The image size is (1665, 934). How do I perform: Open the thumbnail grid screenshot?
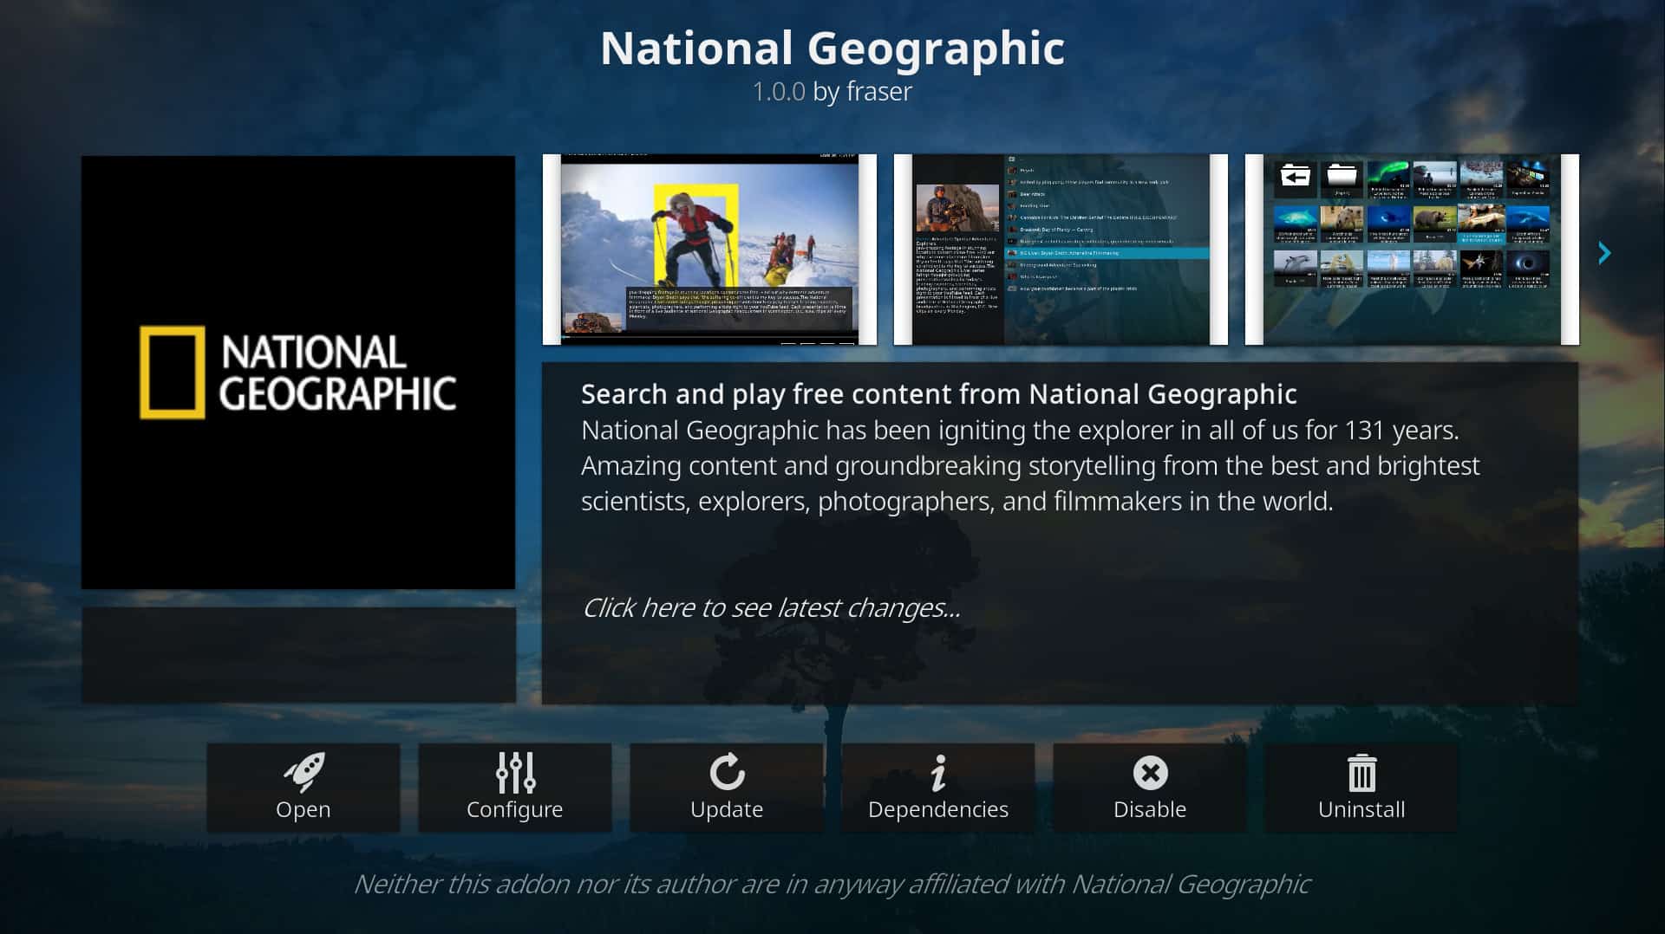point(1412,250)
